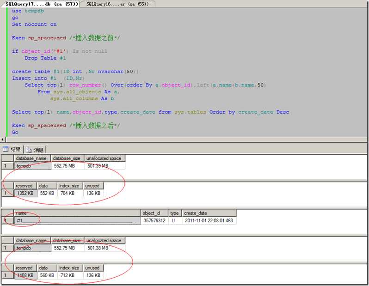
Task: Select the 357576312 object_id cell
Action: [154, 221]
